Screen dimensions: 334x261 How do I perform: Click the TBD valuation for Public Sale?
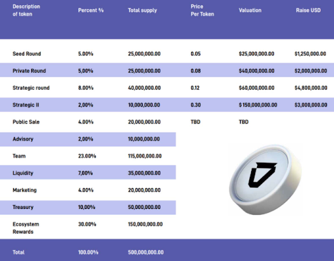[x=243, y=122]
